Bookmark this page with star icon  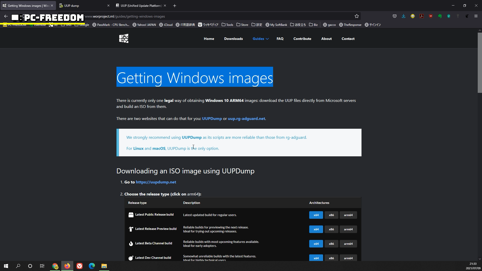pos(357,16)
